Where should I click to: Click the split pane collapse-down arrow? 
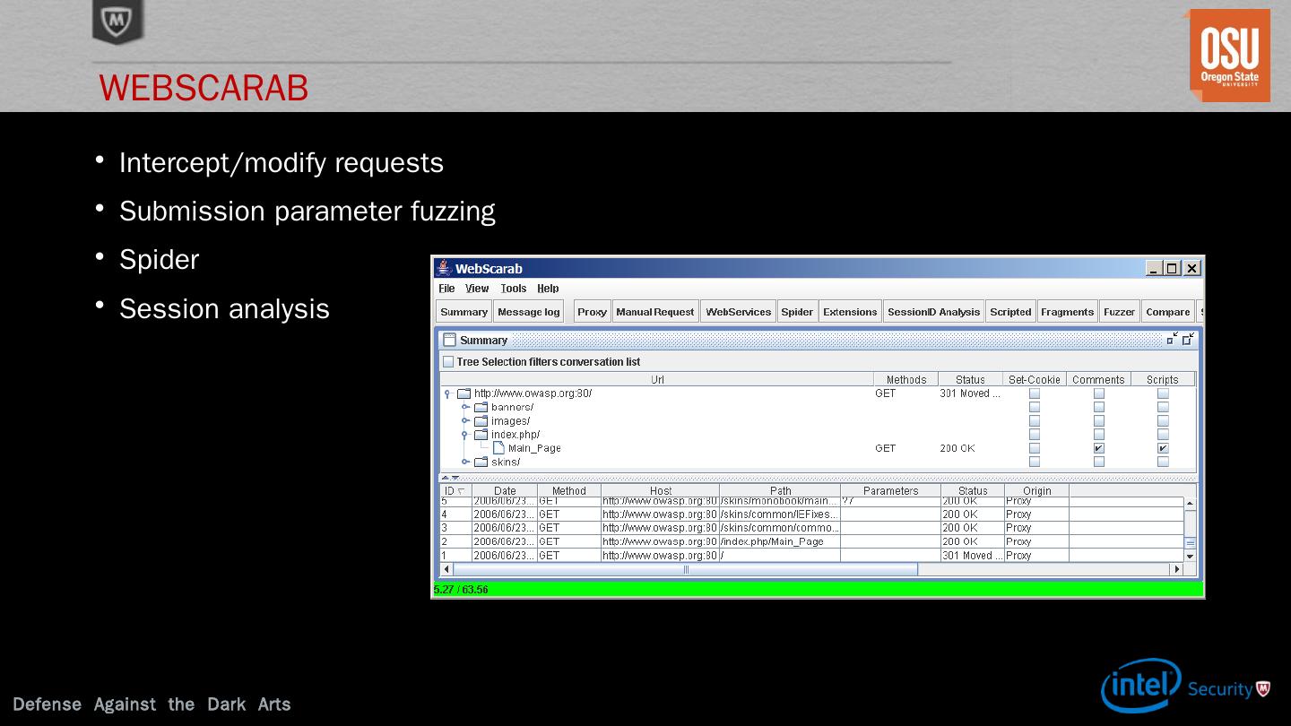tap(455, 478)
